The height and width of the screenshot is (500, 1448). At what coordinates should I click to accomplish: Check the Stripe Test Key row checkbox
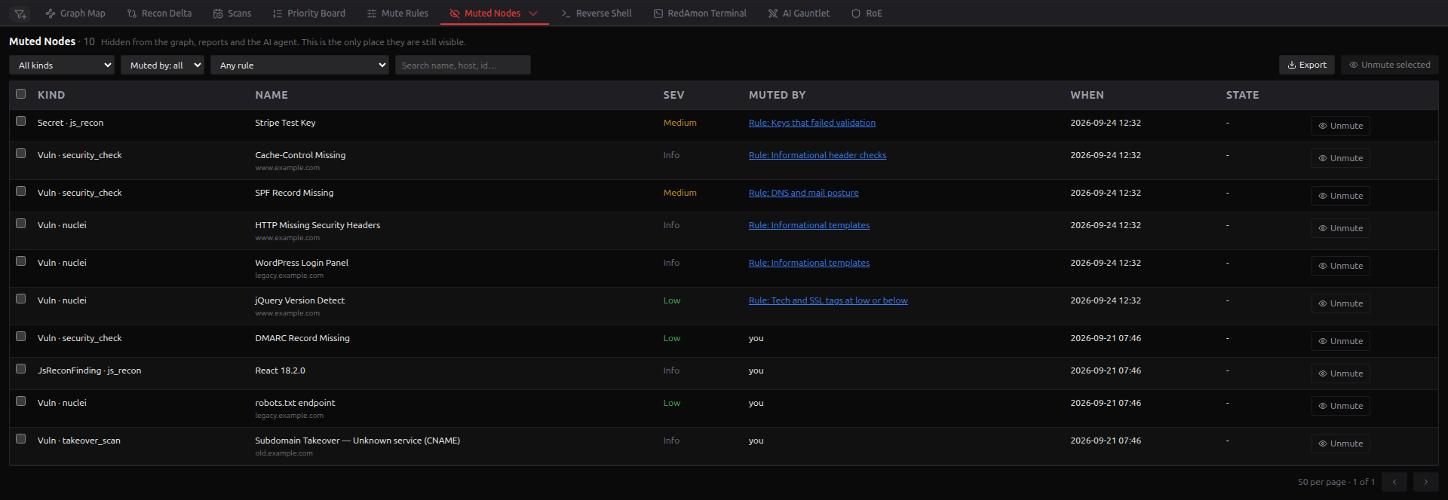click(x=21, y=121)
